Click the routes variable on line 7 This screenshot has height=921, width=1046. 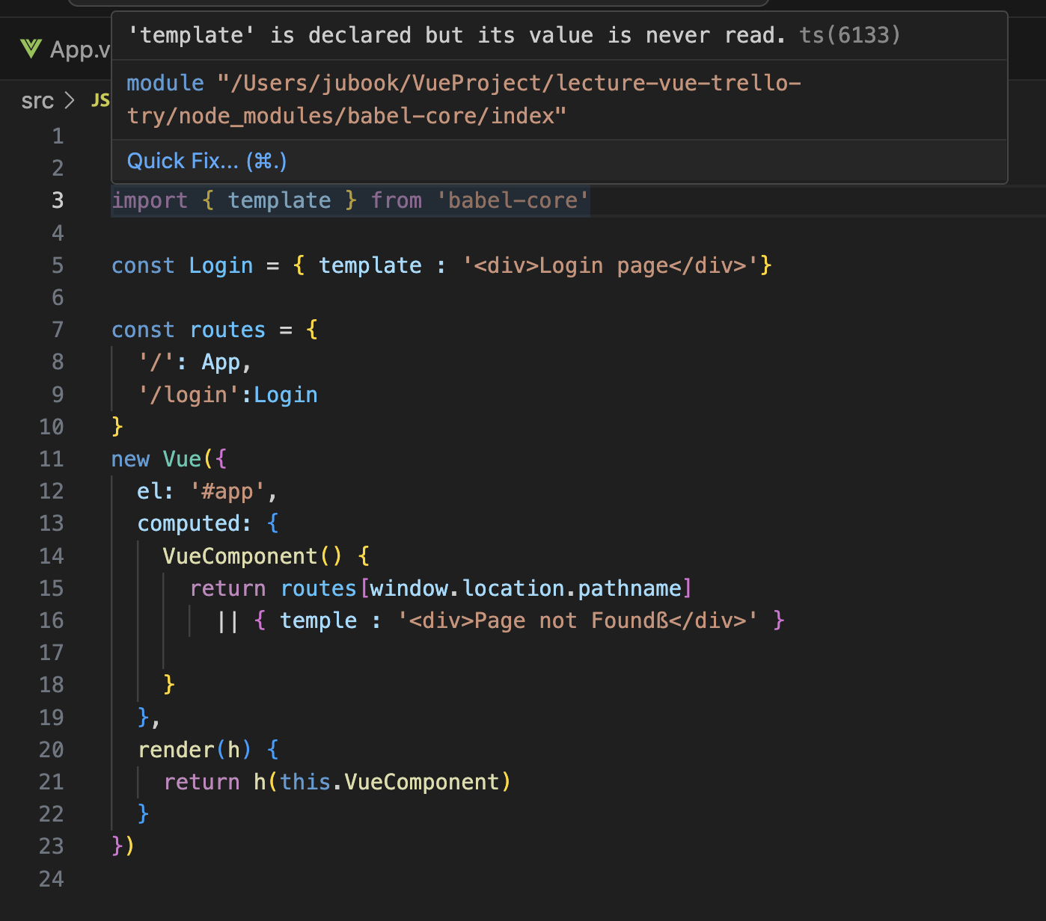227,330
